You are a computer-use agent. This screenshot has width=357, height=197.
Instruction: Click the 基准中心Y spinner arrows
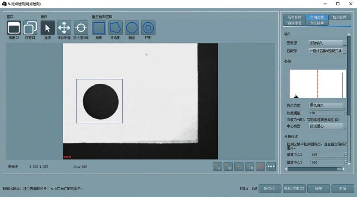[x=345, y=162]
